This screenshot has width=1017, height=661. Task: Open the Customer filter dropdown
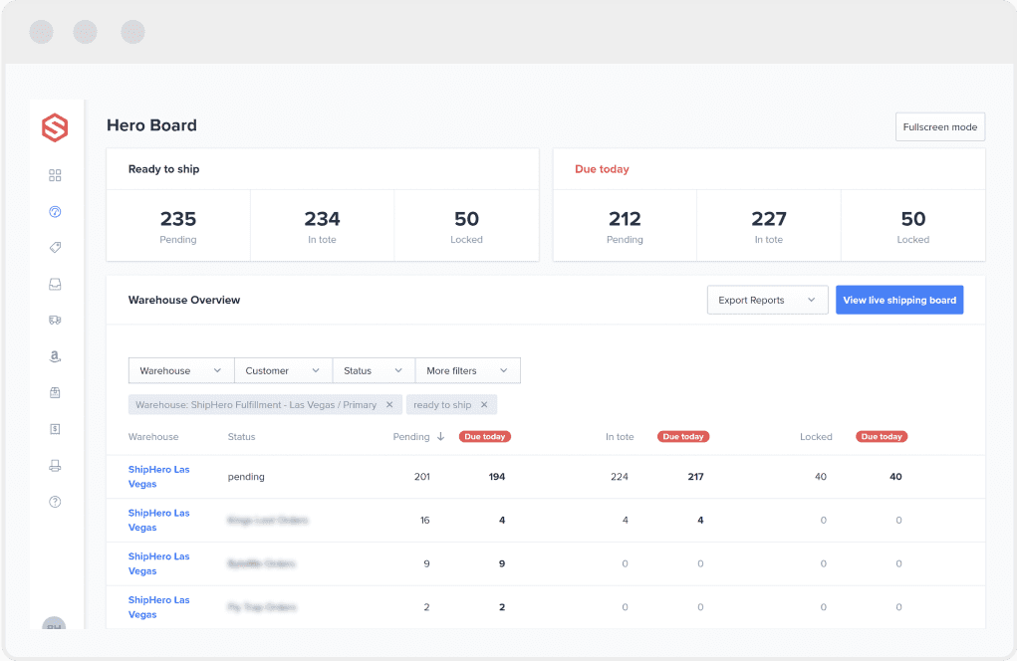click(x=283, y=370)
